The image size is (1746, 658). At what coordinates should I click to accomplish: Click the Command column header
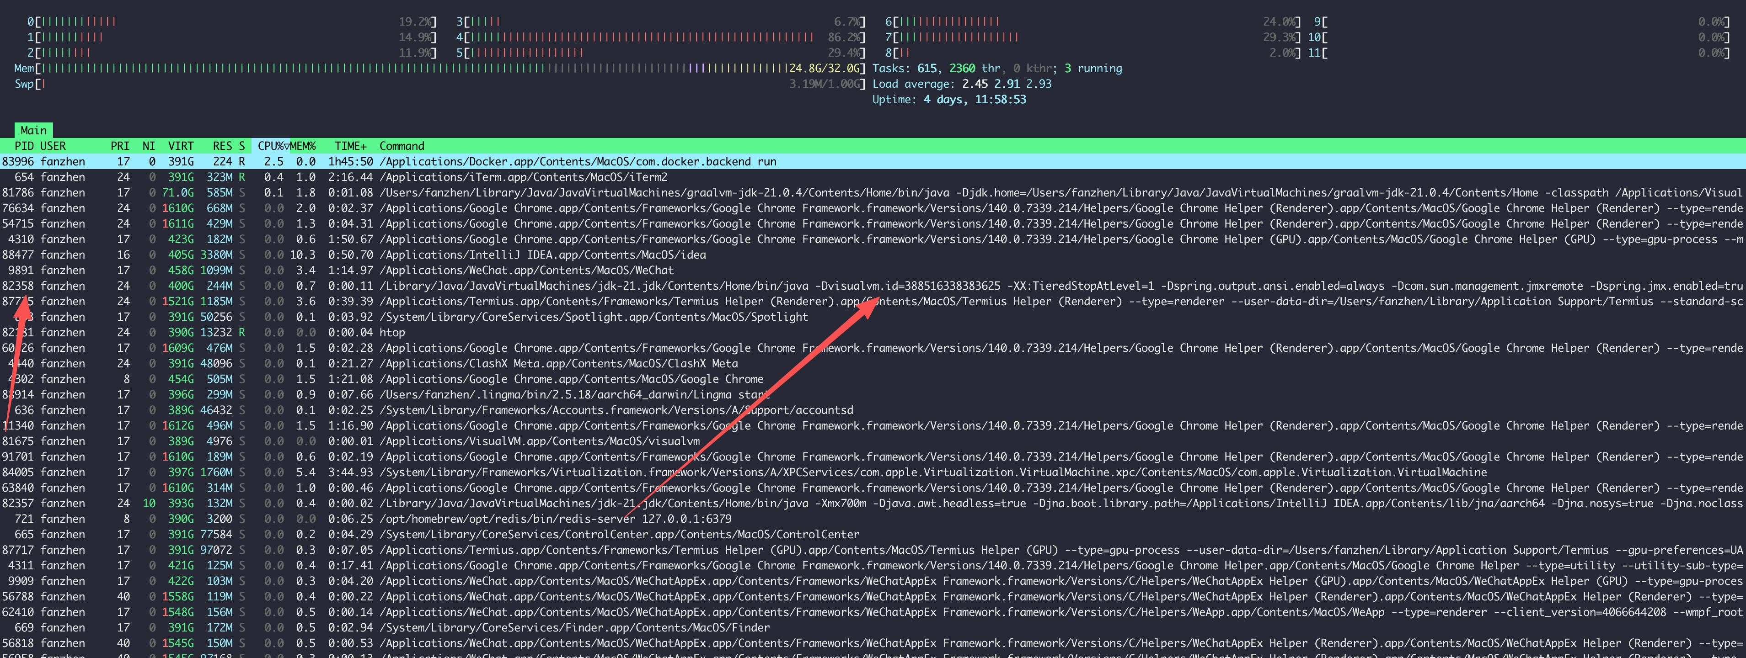(401, 146)
